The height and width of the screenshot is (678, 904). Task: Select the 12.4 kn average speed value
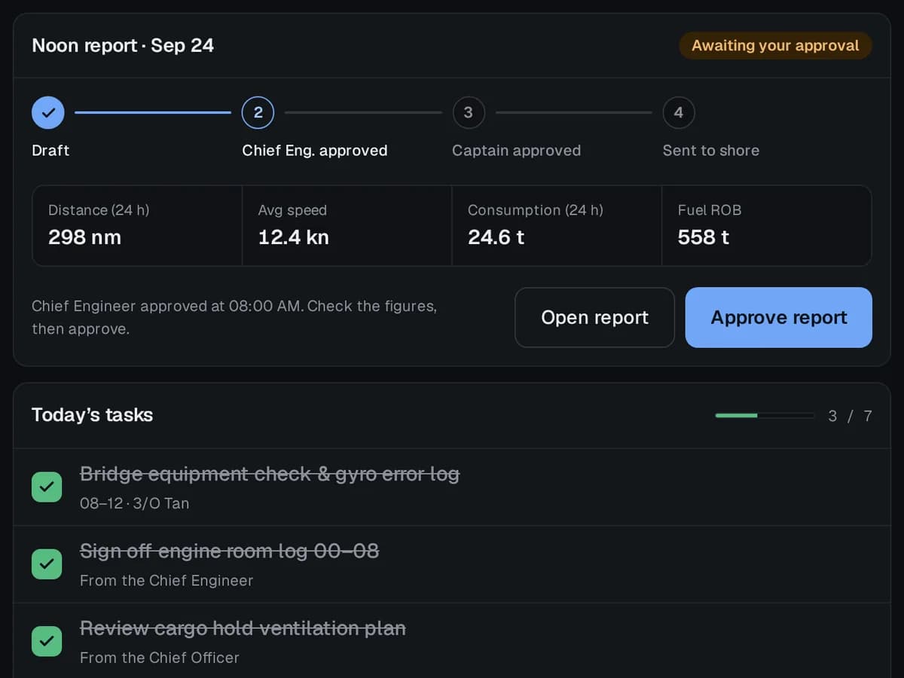coord(294,237)
